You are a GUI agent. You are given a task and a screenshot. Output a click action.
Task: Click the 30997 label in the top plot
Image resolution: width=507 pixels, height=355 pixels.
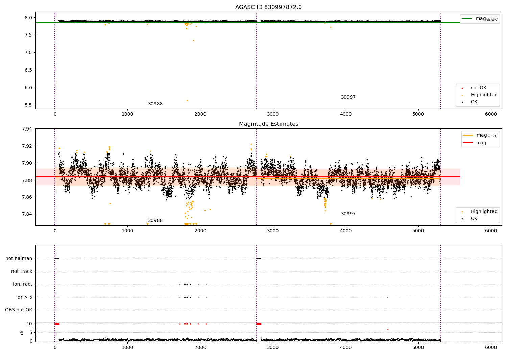348,97
